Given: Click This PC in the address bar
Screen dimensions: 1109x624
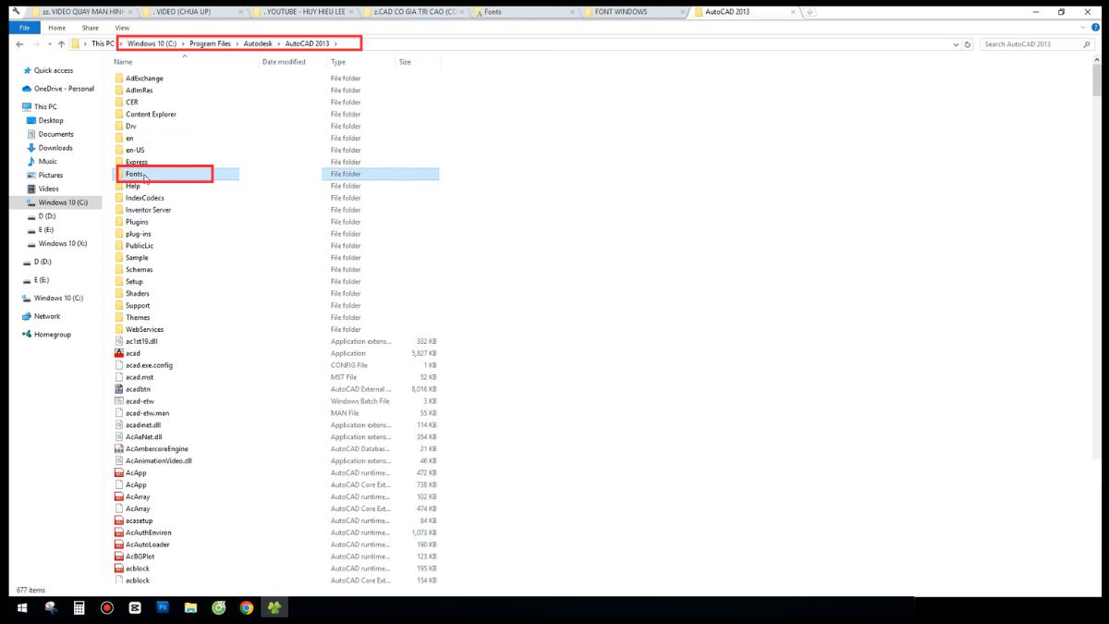Looking at the screenshot, I should tap(103, 43).
